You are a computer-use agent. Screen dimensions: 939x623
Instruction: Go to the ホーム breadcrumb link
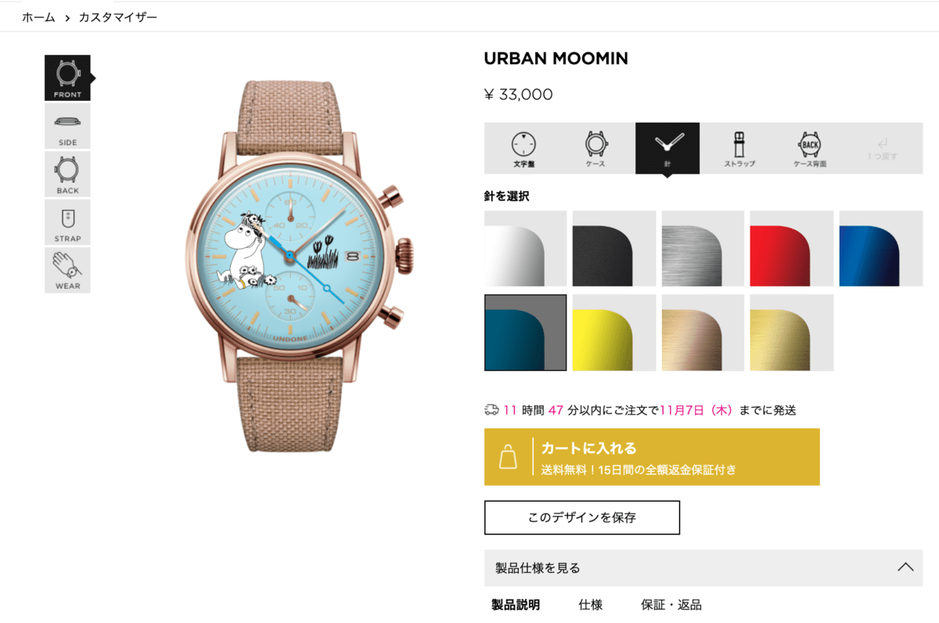click(38, 16)
